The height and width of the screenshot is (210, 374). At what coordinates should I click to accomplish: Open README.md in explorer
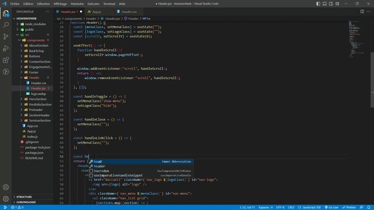click(34, 158)
